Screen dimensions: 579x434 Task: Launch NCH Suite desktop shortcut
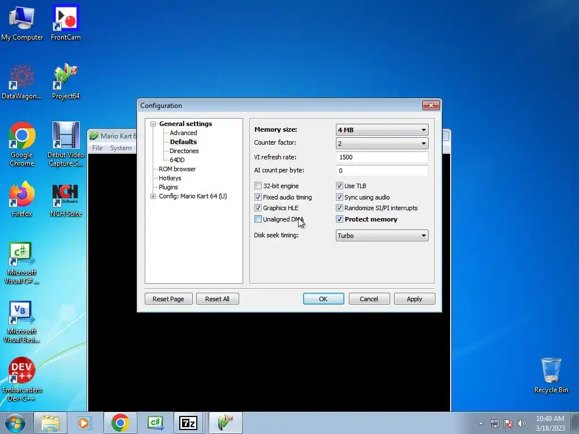tap(66, 199)
